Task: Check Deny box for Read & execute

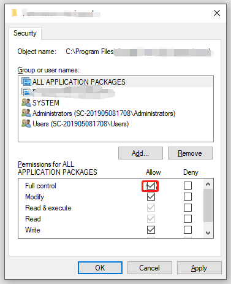Action: pyautogui.click(x=187, y=208)
